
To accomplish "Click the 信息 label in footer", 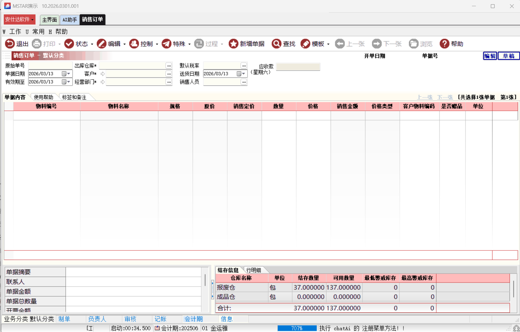I will pos(226,319).
